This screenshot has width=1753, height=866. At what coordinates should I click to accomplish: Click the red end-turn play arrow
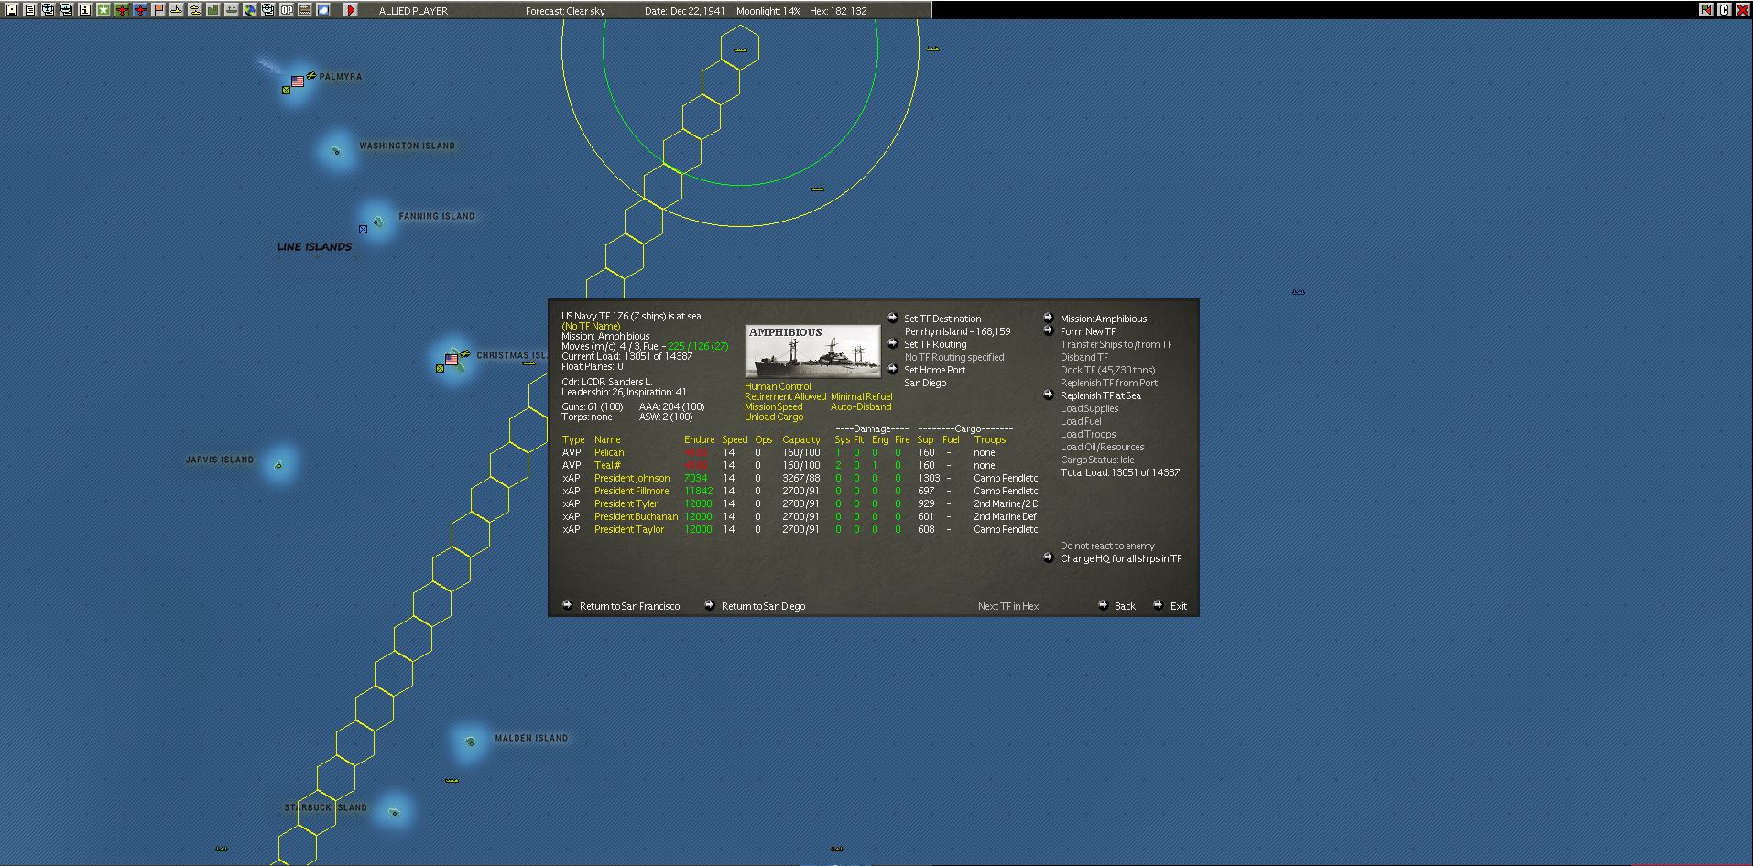(x=351, y=10)
